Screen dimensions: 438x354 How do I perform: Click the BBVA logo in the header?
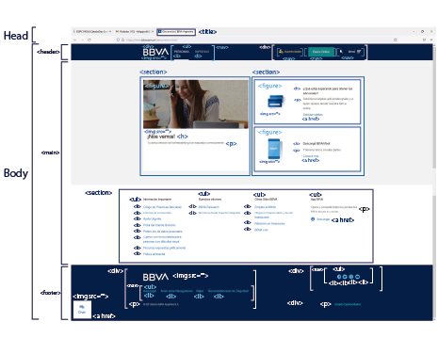(x=155, y=52)
